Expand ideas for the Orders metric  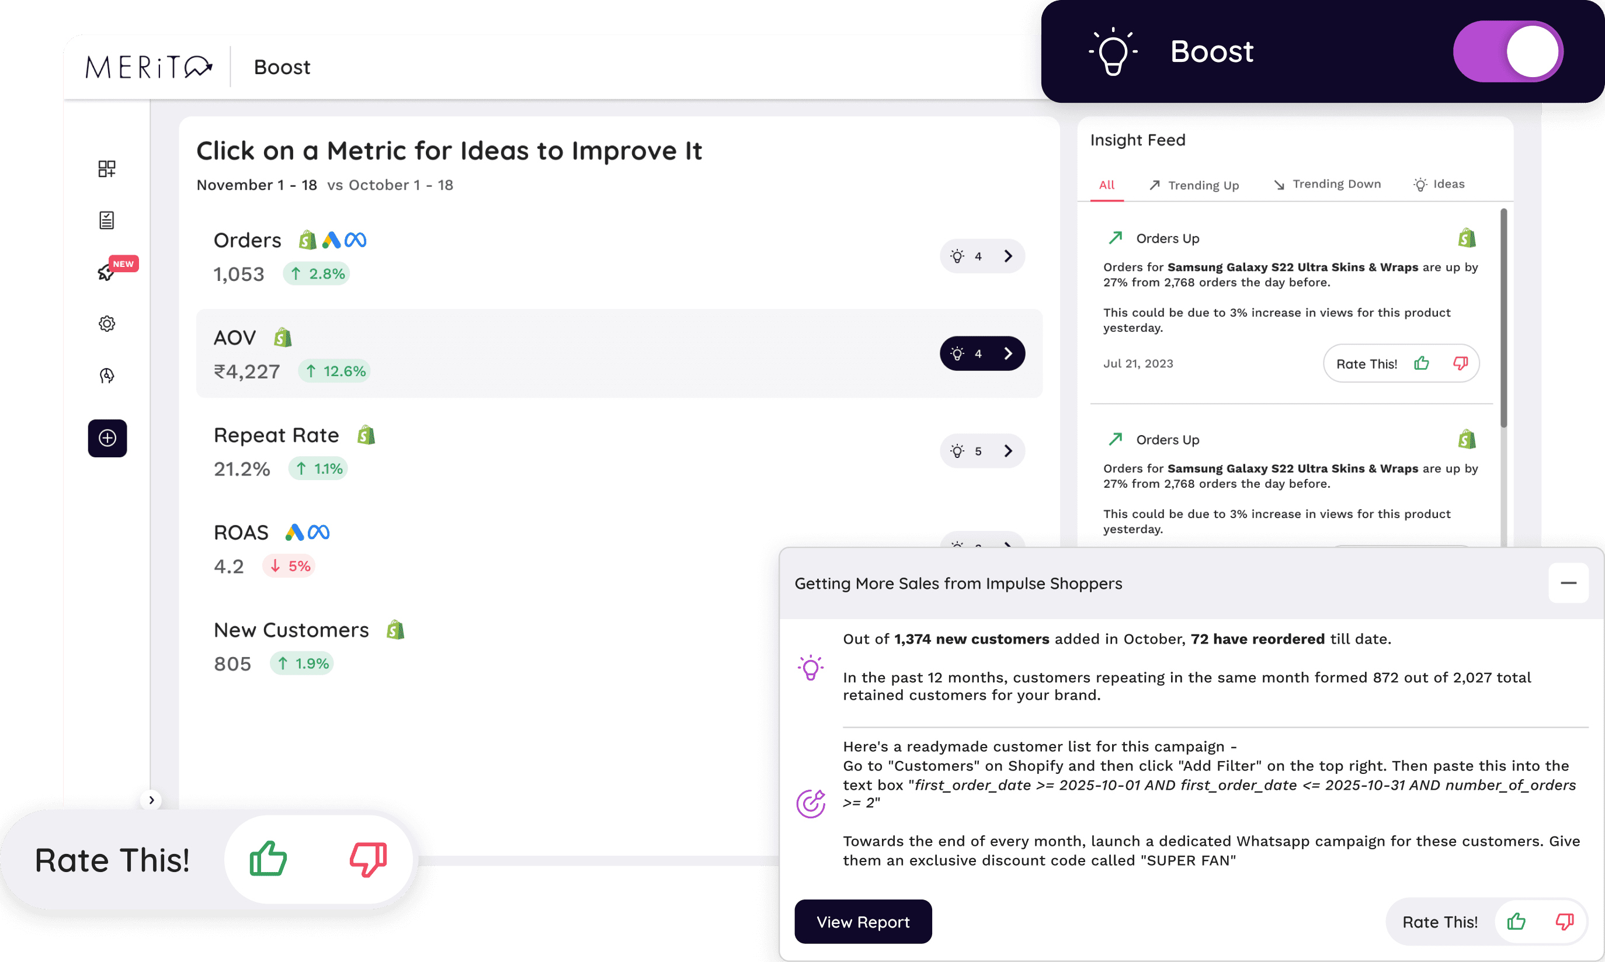982,256
